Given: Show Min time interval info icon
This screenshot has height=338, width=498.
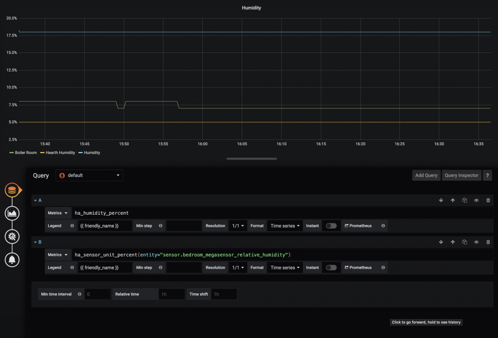Looking at the screenshot, I should (x=79, y=294).
